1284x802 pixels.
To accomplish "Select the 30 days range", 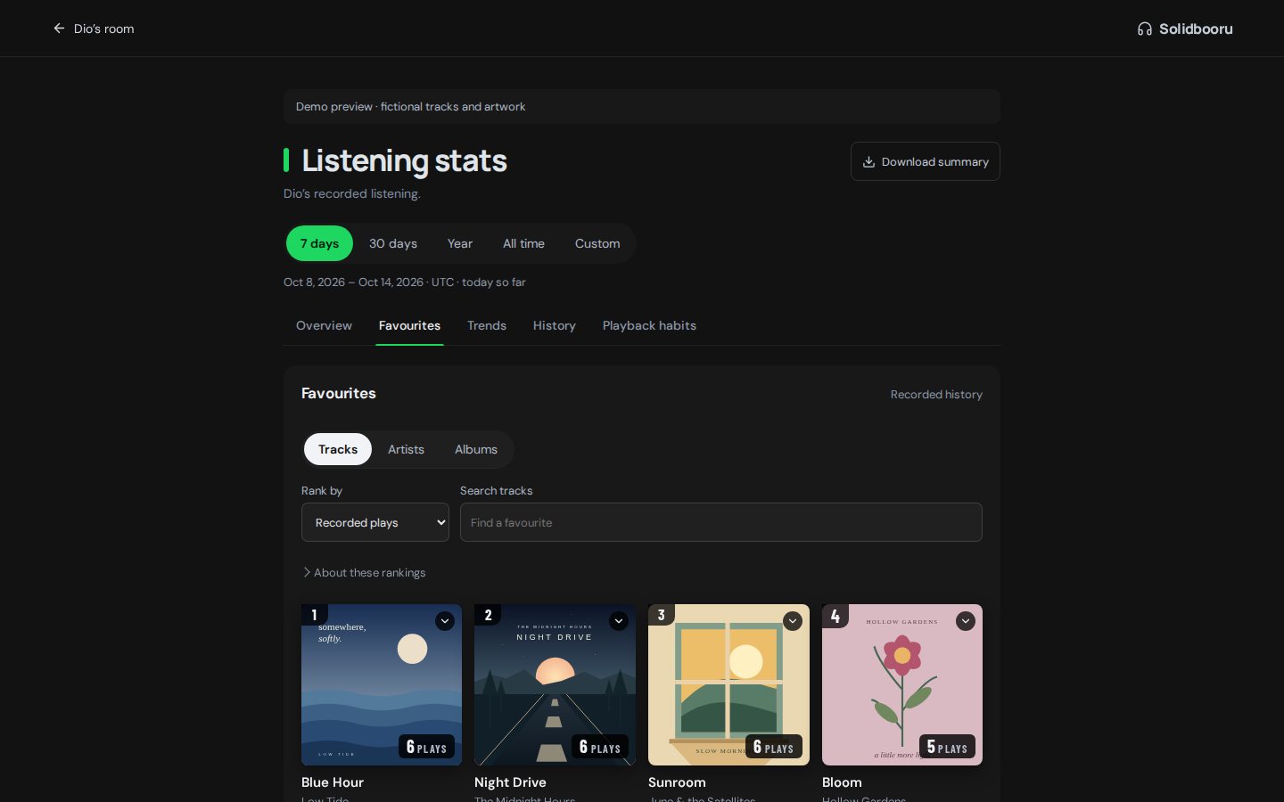I will (x=393, y=243).
